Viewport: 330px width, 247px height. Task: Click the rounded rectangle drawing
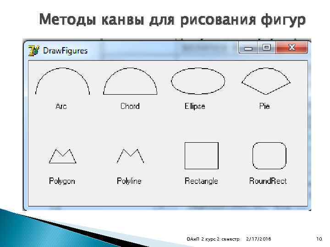(269, 156)
